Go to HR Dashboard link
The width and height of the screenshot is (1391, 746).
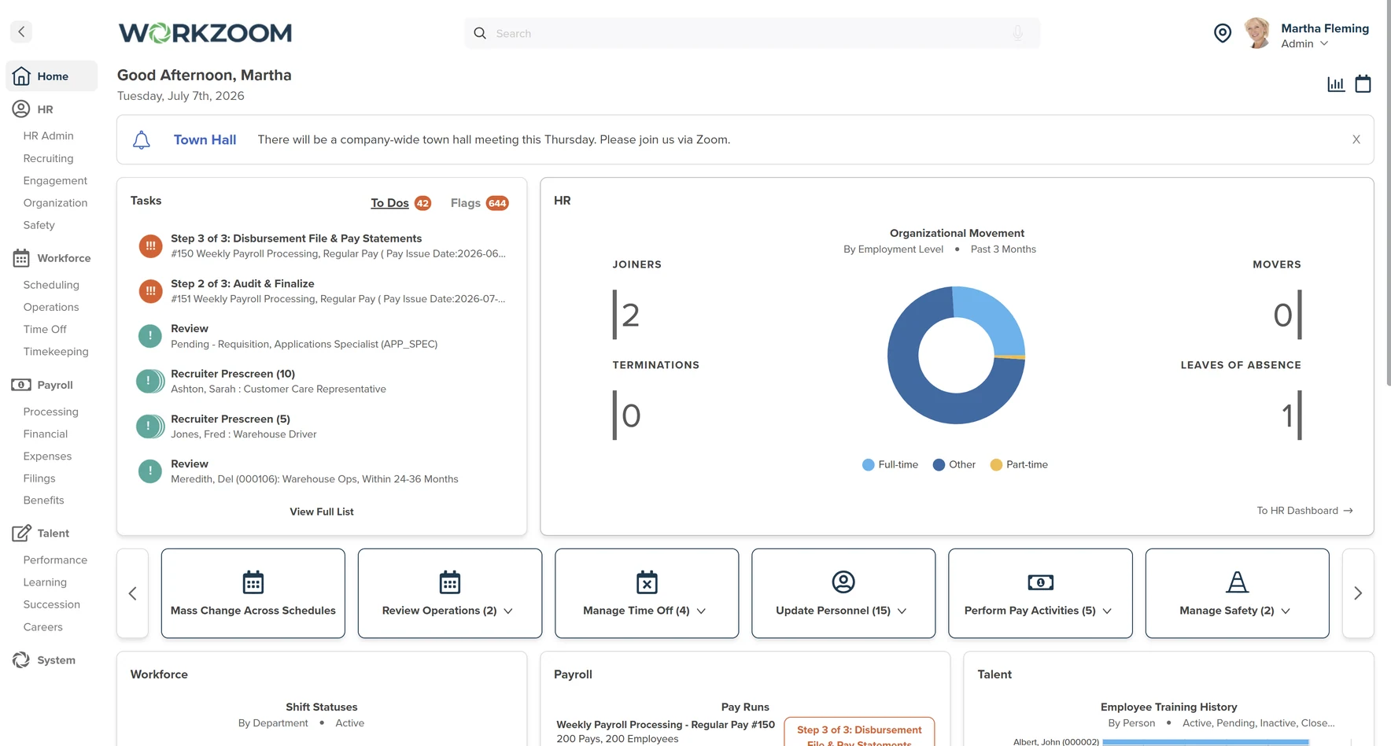[1304, 511]
